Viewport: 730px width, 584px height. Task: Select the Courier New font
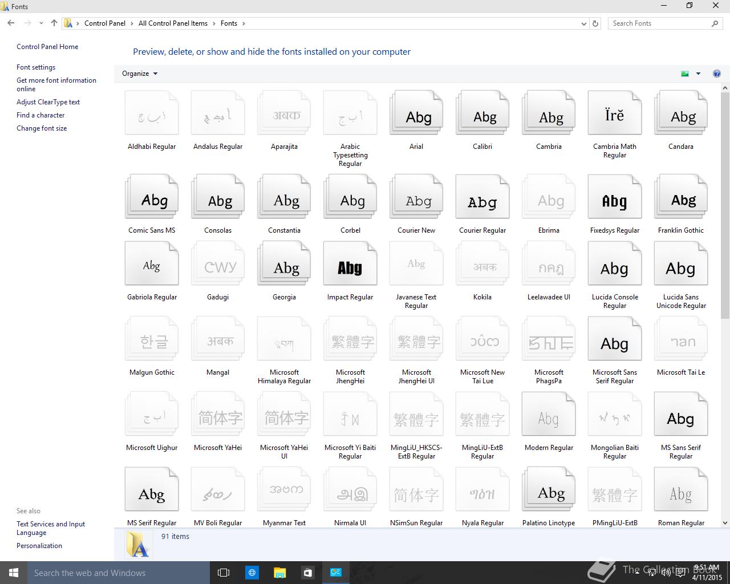click(416, 197)
